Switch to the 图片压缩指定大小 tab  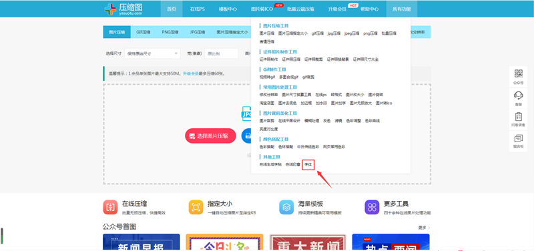tap(232, 32)
